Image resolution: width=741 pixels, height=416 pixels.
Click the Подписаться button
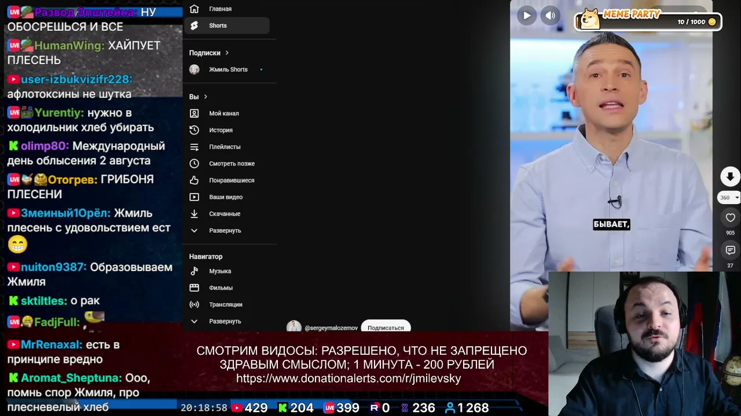(386, 328)
